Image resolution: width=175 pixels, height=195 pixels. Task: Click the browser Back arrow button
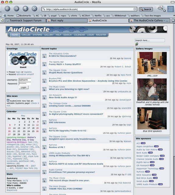(x=7, y=9)
